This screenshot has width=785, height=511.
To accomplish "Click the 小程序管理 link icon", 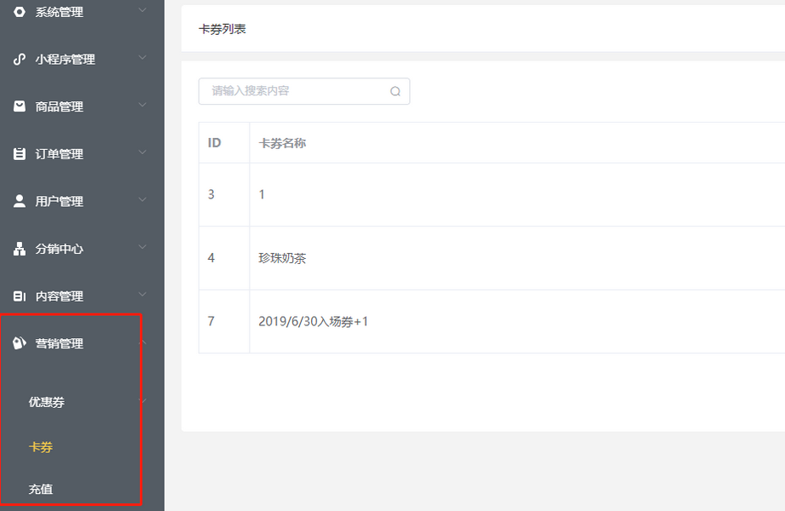I will pos(19,59).
